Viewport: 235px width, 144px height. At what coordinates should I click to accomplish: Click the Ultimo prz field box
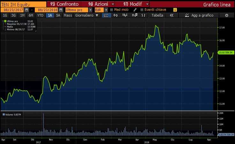(x=77, y=10)
